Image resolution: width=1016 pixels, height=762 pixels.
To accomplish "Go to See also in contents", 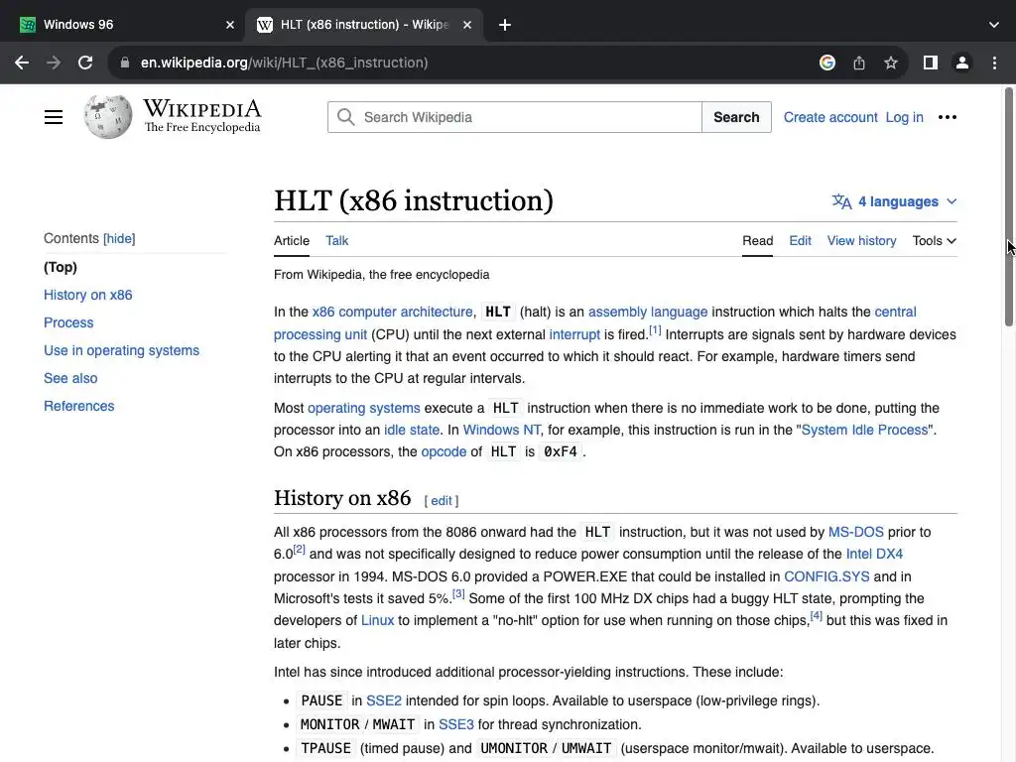I will (70, 378).
